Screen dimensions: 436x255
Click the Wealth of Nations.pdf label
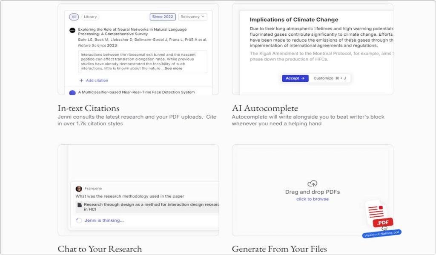382,234
